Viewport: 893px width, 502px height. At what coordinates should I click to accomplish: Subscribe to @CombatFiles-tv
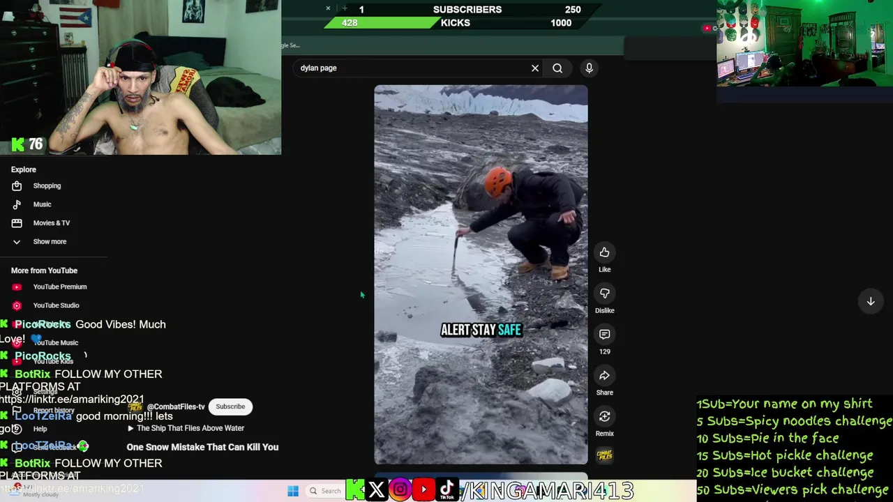pos(230,406)
